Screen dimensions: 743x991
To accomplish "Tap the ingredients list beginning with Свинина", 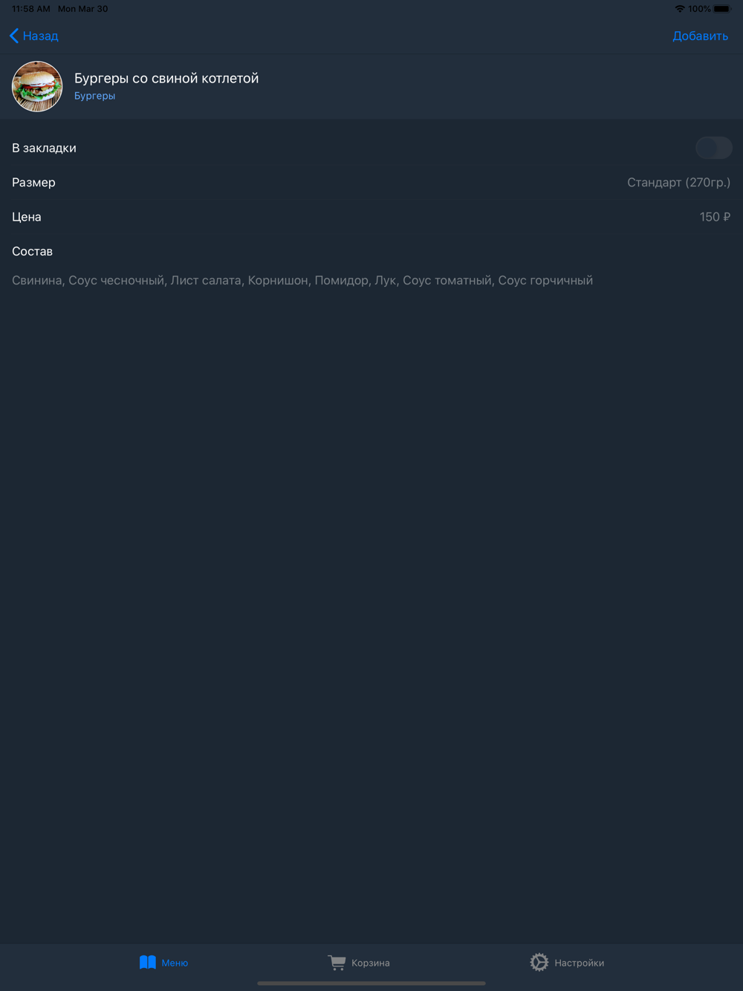I will click(x=302, y=280).
